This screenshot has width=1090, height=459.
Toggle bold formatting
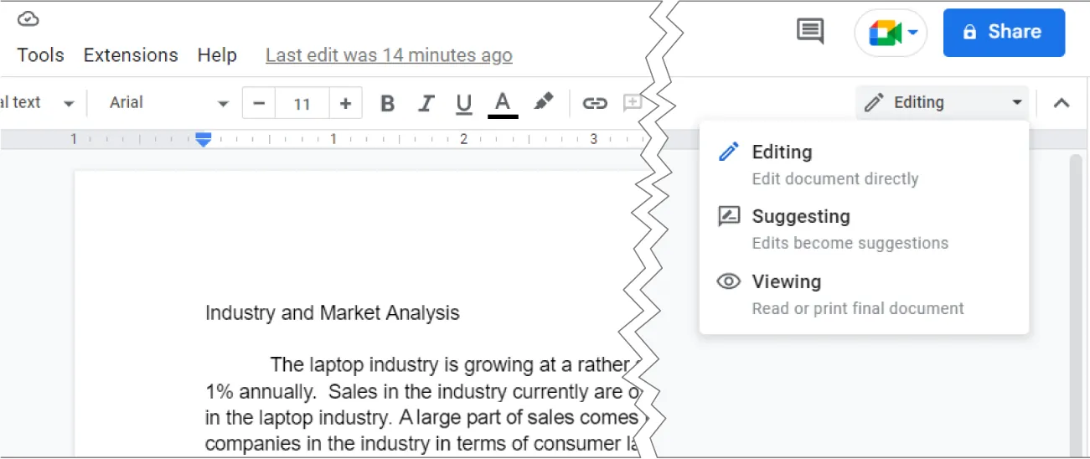[387, 103]
